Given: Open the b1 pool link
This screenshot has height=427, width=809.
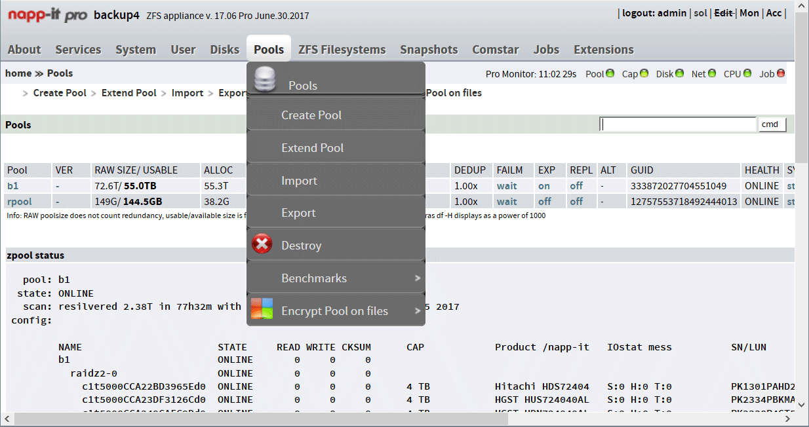Looking at the screenshot, I should [x=13, y=186].
